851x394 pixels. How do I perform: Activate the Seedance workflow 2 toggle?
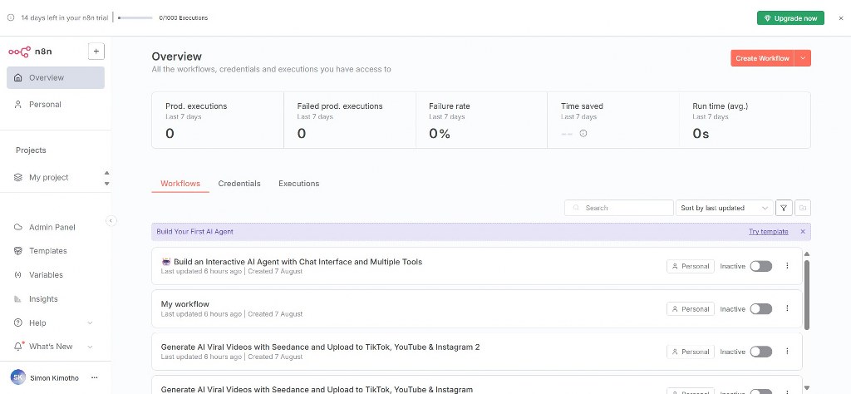761,352
